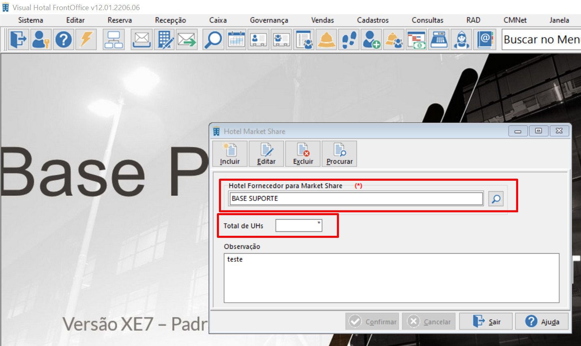Open the Janela menu
Viewport: 581px width, 346px height.
pos(559,20)
